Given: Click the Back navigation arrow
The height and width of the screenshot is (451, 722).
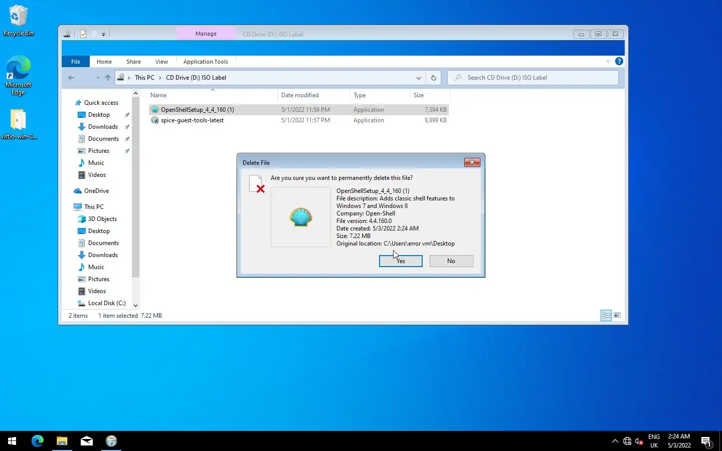Looking at the screenshot, I should (71, 78).
